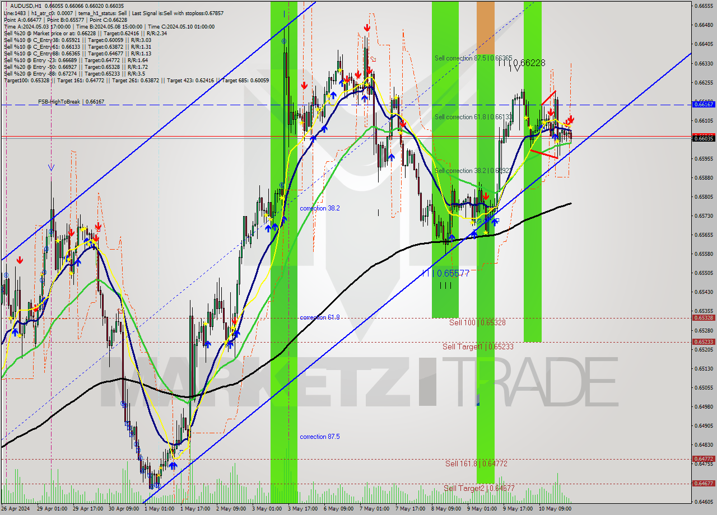This screenshot has width=717, height=515.
Task: Click the blue correction 38.2 label
Action: [320, 208]
